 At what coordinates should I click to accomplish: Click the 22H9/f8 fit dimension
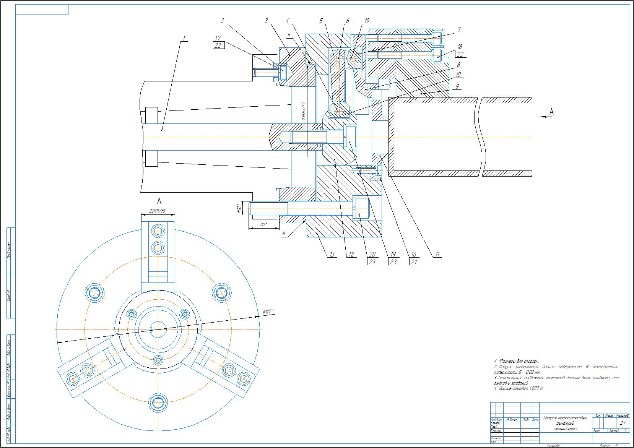pyautogui.click(x=158, y=211)
